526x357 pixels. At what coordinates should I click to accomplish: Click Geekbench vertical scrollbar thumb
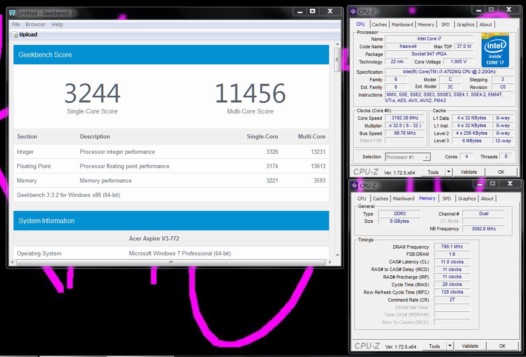(338, 60)
